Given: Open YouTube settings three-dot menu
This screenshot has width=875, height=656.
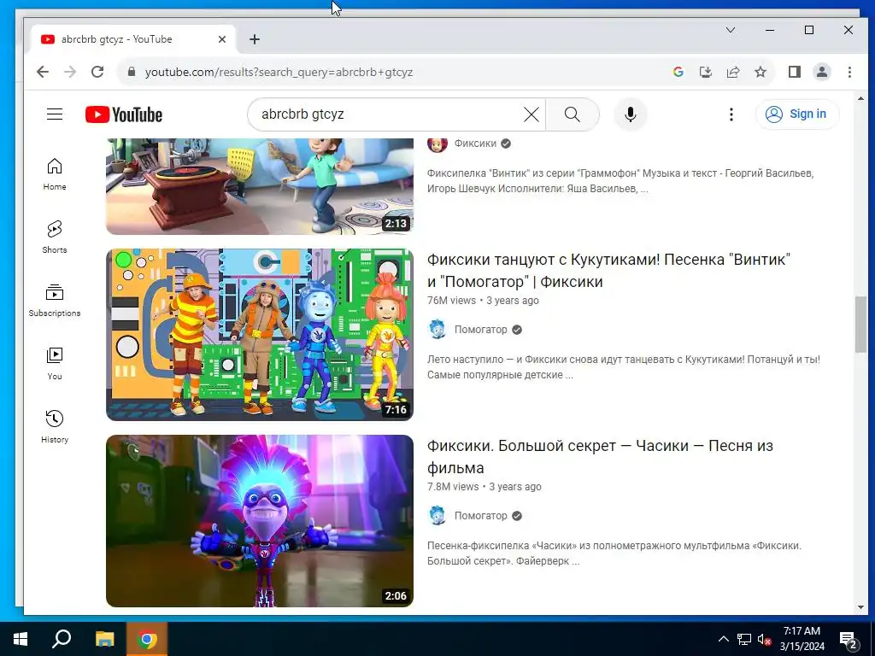Looking at the screenshot, I should [x=731, y=114].
